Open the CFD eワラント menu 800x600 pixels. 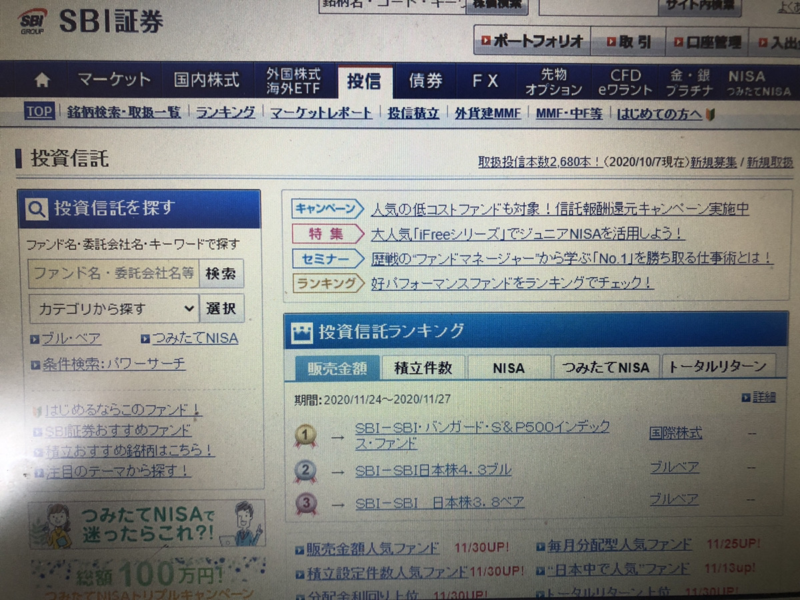click(x=625, y=82)
